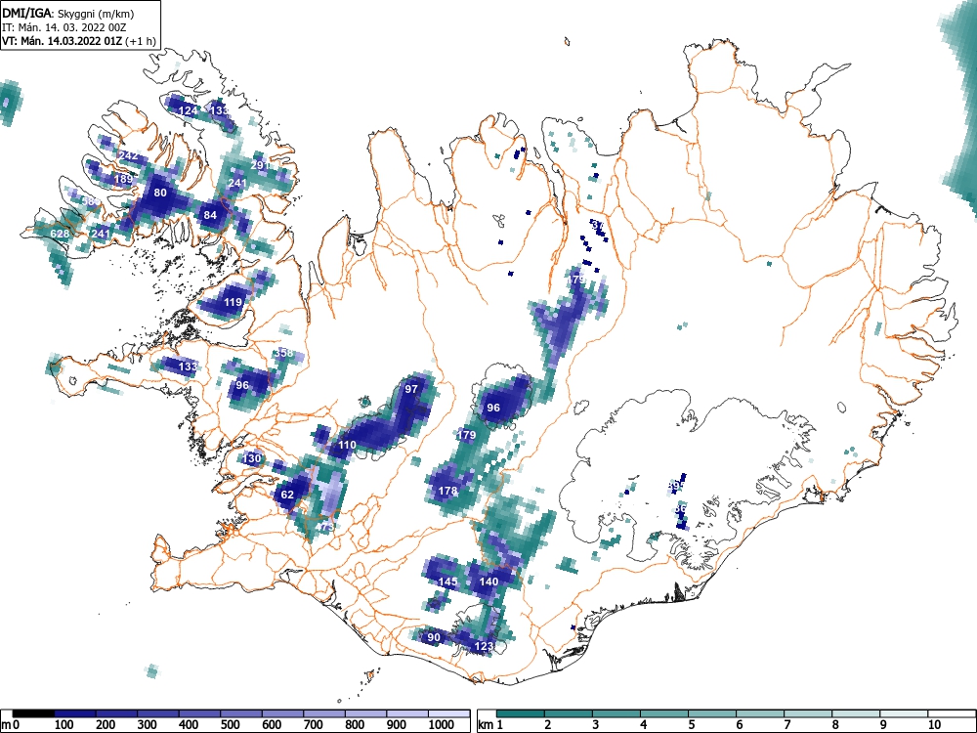977x733 pixels.
Task: Click the black swatch between 0 and 100 m
Action: (x=33, y=713)
